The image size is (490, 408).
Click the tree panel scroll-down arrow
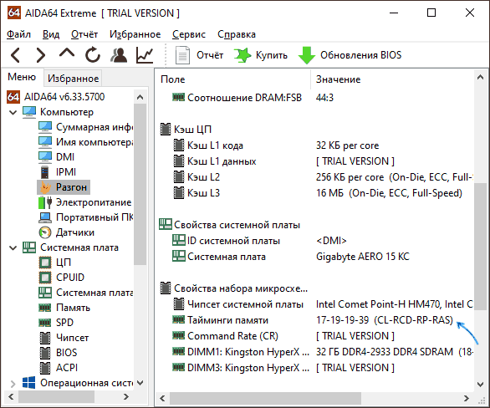click(x=140, y=383)
